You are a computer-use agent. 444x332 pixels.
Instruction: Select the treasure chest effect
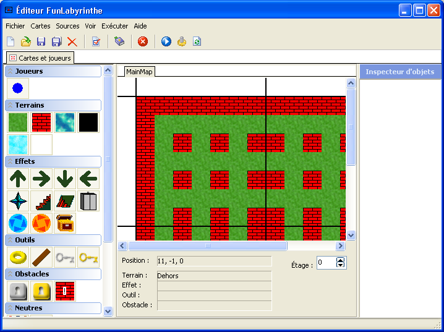coord(65,223)
